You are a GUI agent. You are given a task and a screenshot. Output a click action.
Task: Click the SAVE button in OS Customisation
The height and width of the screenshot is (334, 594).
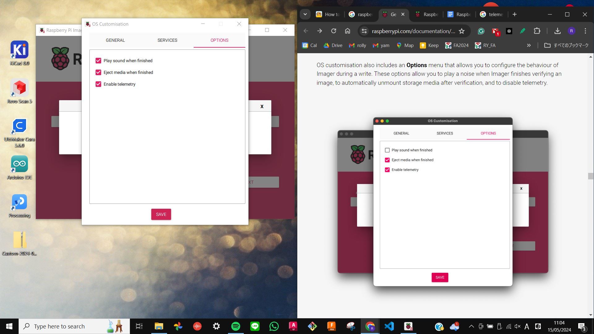coord(161,214)
